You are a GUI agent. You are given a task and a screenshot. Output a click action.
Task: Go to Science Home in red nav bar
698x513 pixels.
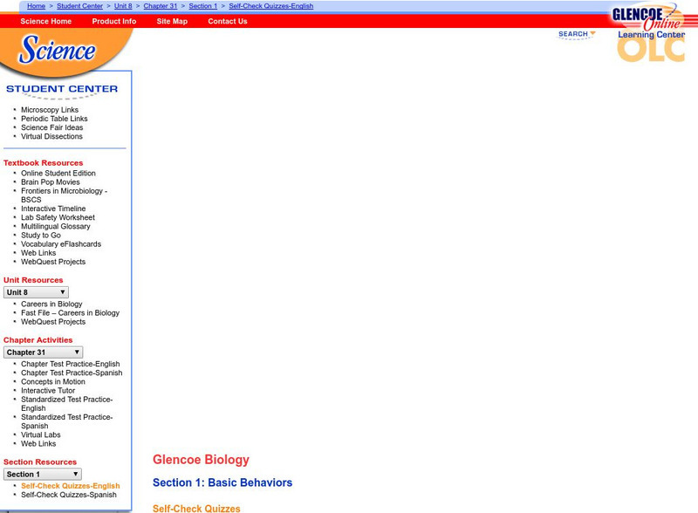46,21
